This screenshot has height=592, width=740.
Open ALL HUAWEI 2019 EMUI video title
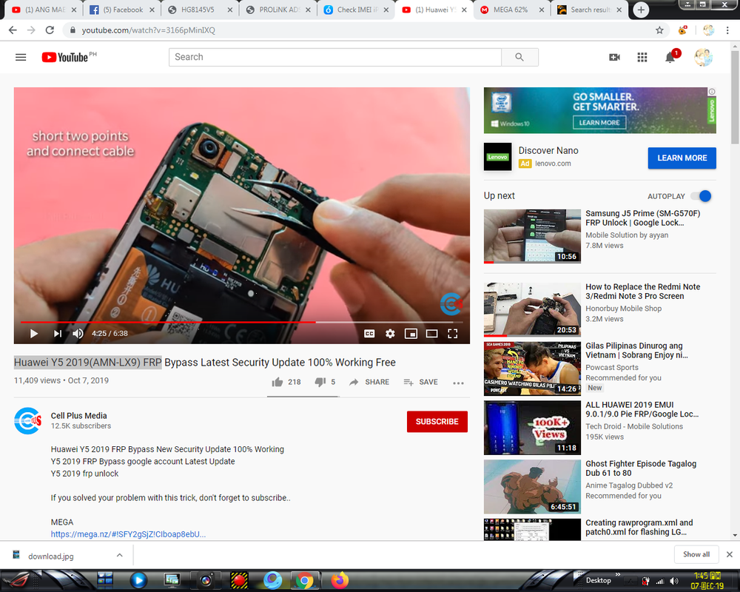pyautogui.click(x=642, y=409)
